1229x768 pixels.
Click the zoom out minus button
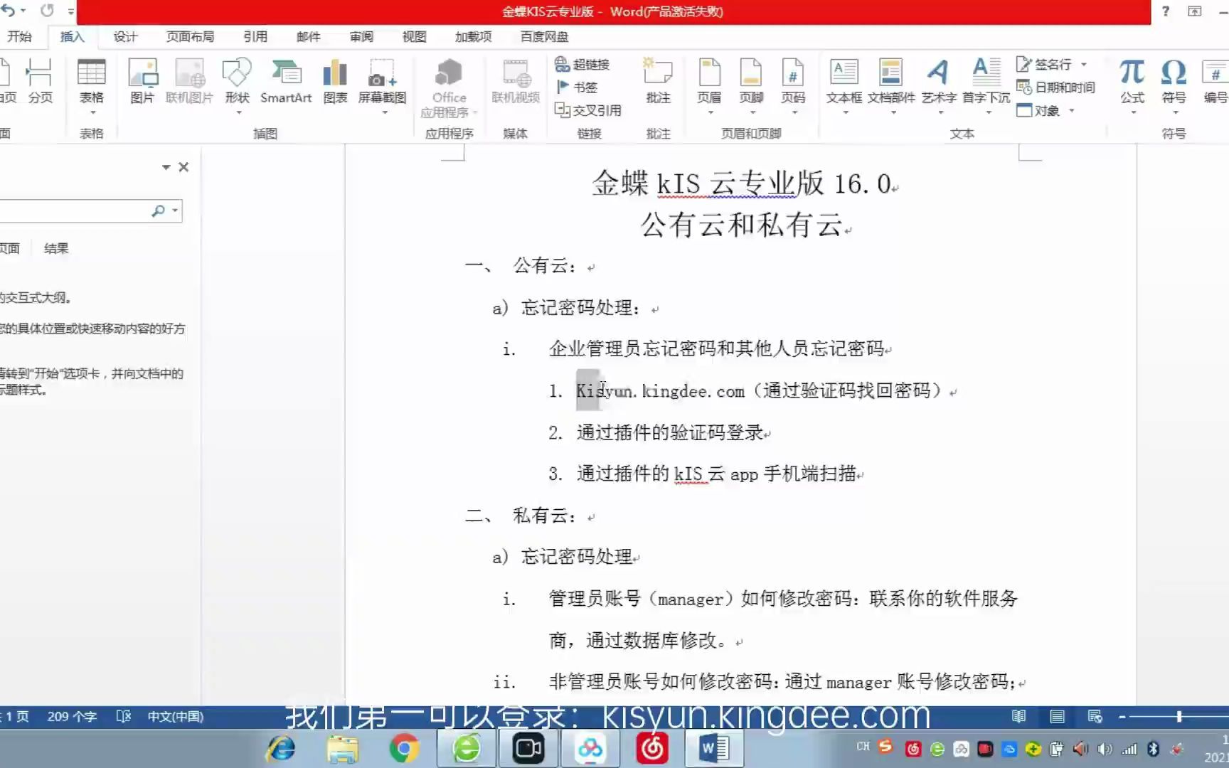pyautogui.click(x=1122, y=717)
